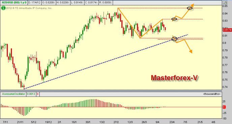
Task: Click the red 0 value beside oscillator
Action: tap(37, 94)
